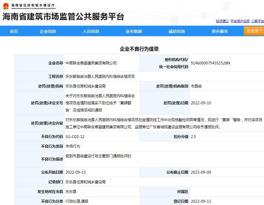264x205 pixels.
Task: Go to the 企业信息 menu
Action: pos(48,31)
